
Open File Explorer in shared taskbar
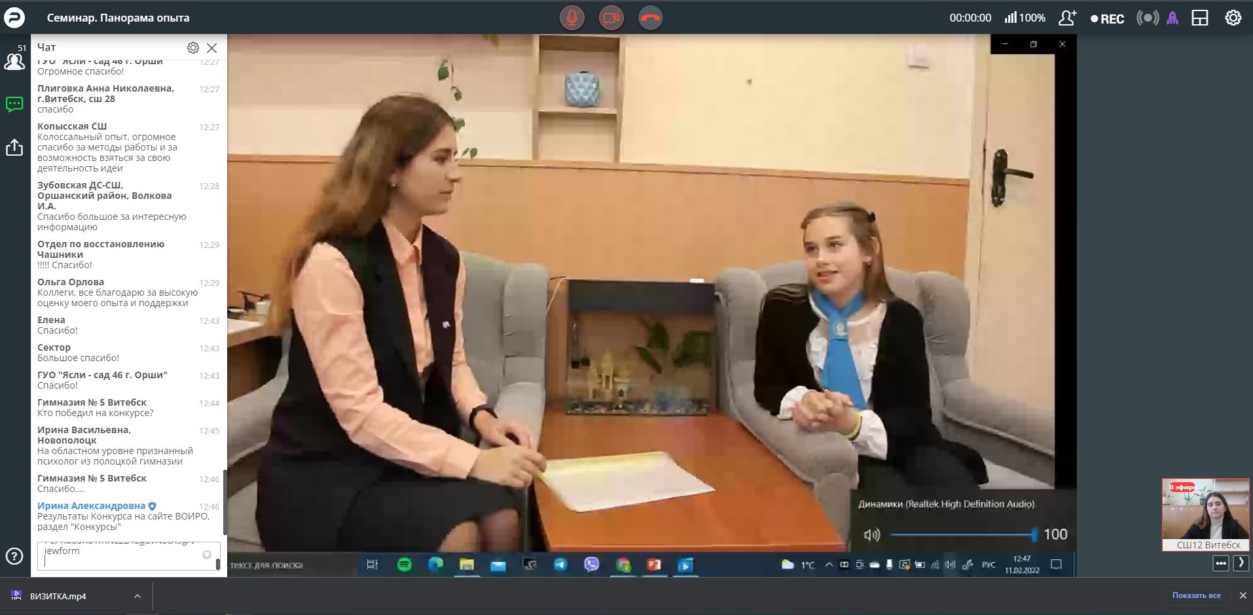coord(467,565)
